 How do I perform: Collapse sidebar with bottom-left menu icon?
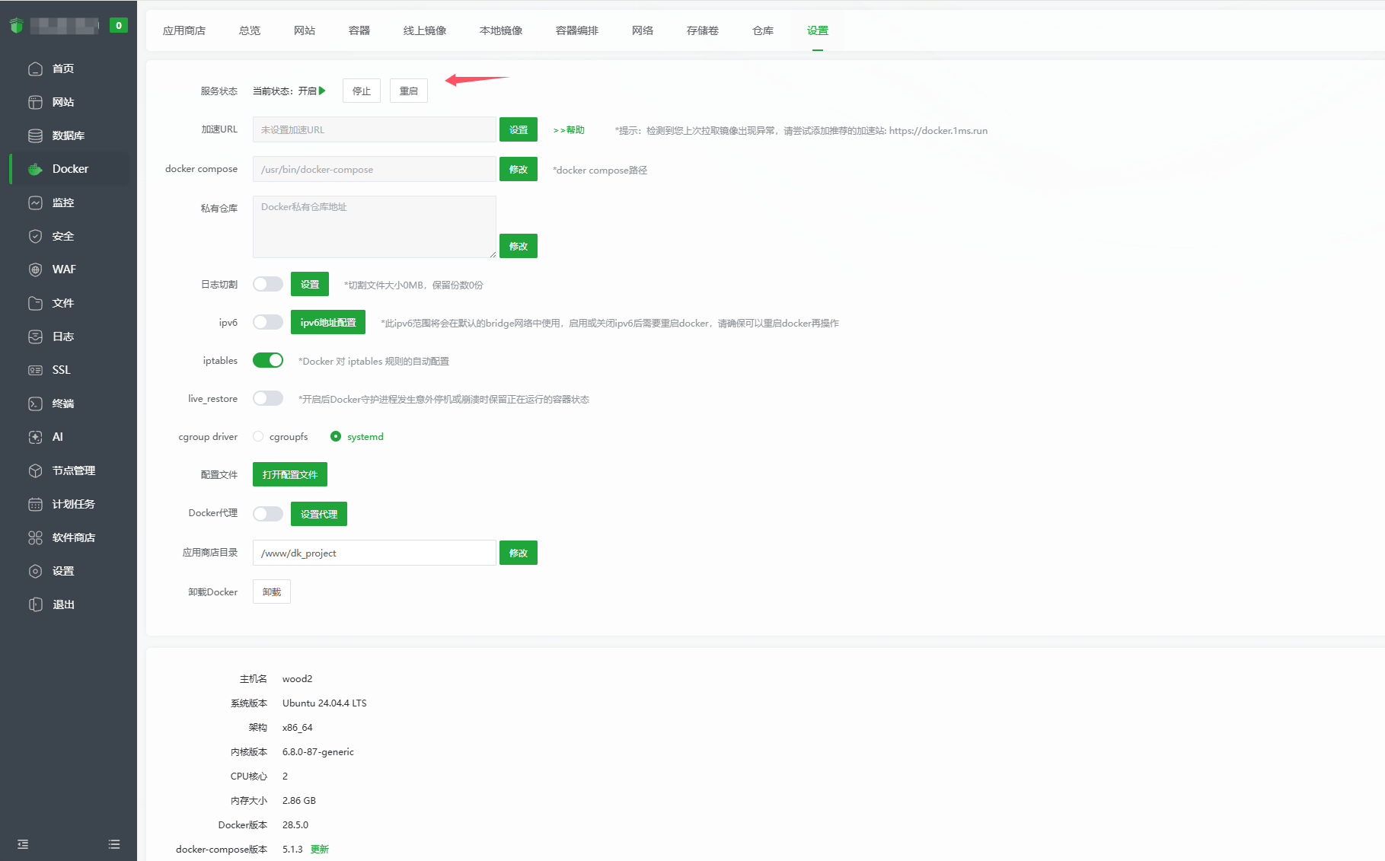(x=23, y=844)
